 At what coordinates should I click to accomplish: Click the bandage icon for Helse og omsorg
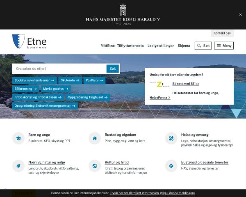(171, 138)
